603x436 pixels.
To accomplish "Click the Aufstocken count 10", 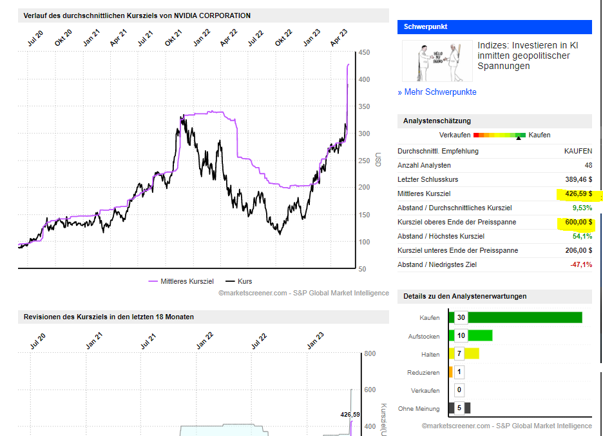I will click(x=461, y=335).
